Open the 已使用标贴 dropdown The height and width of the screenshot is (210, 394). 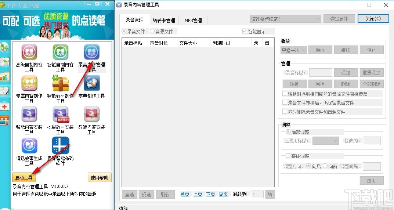click(x=326, y=141)
